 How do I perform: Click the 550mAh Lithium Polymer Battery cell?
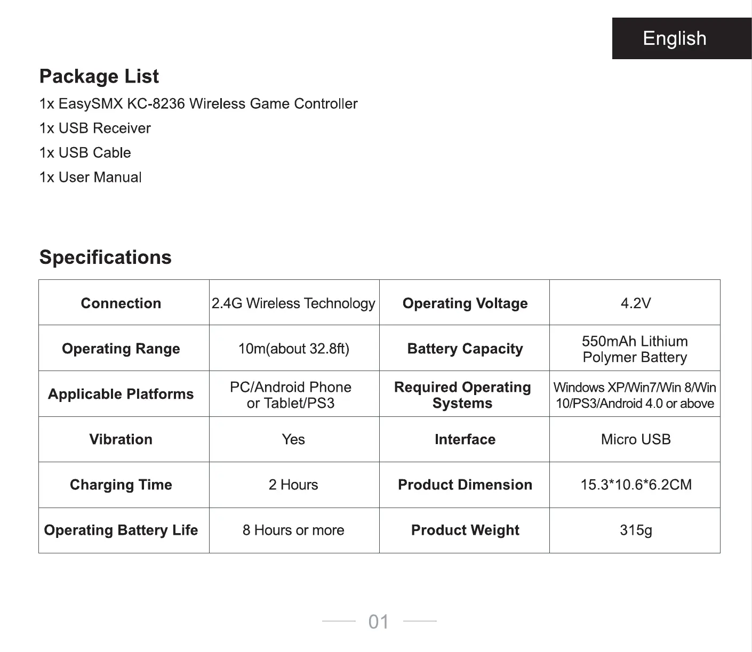pyautogui.click(x=635, y=349)
